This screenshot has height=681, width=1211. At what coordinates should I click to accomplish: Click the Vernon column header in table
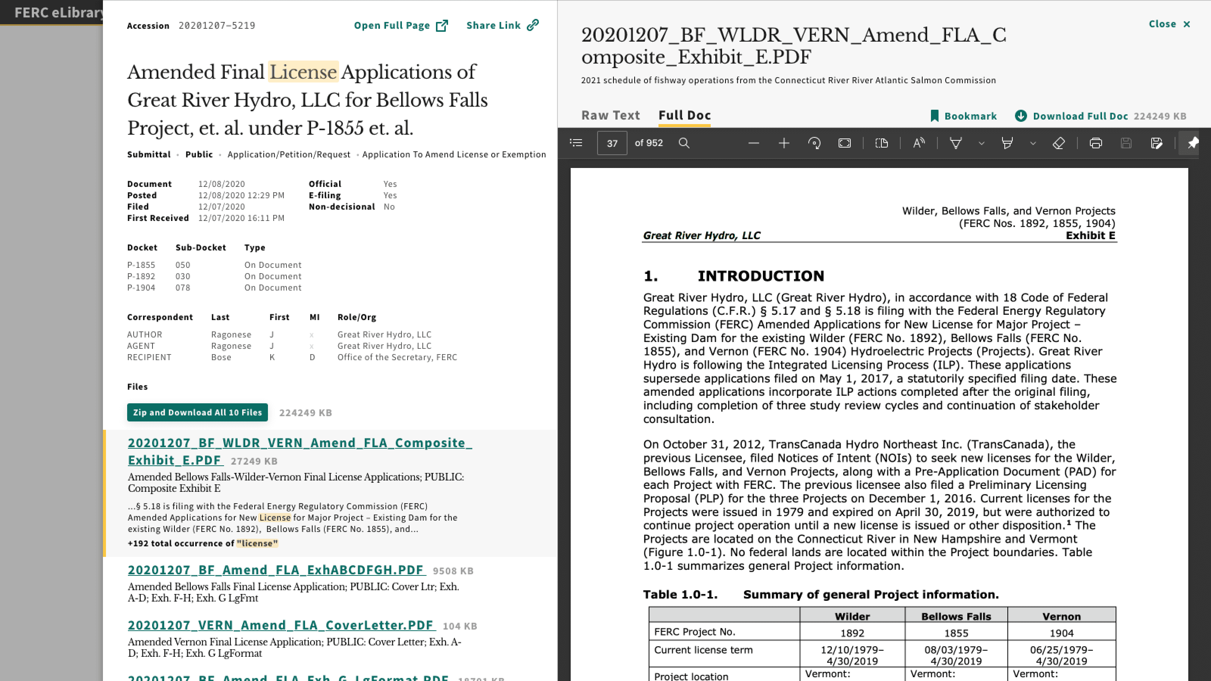point(1062,616)
